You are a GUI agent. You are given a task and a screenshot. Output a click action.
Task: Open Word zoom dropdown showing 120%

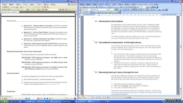click(146, 7)
